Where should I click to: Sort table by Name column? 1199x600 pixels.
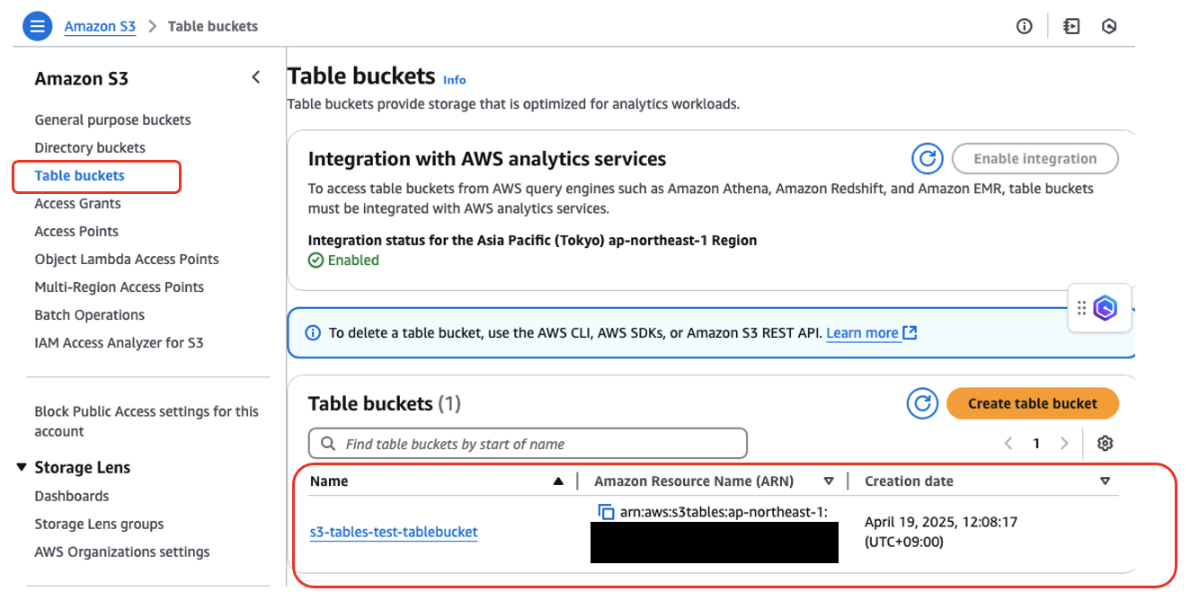558,481
